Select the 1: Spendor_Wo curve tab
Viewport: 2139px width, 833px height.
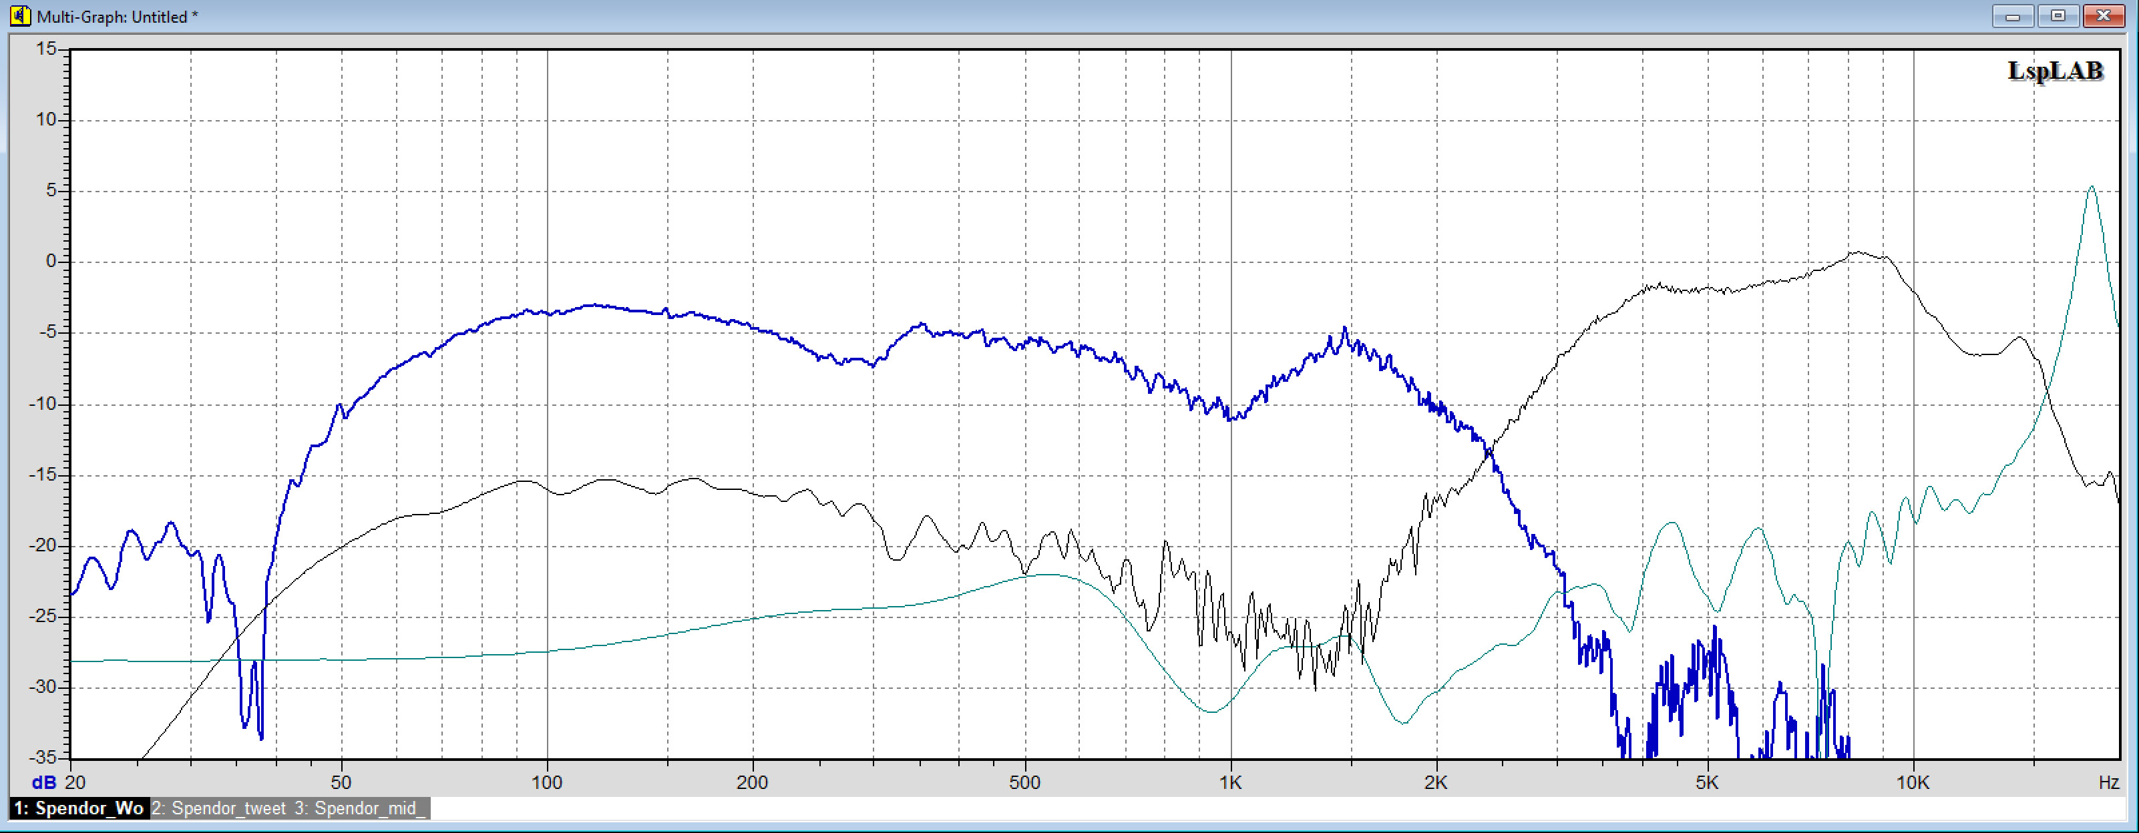tap(79, 808)
